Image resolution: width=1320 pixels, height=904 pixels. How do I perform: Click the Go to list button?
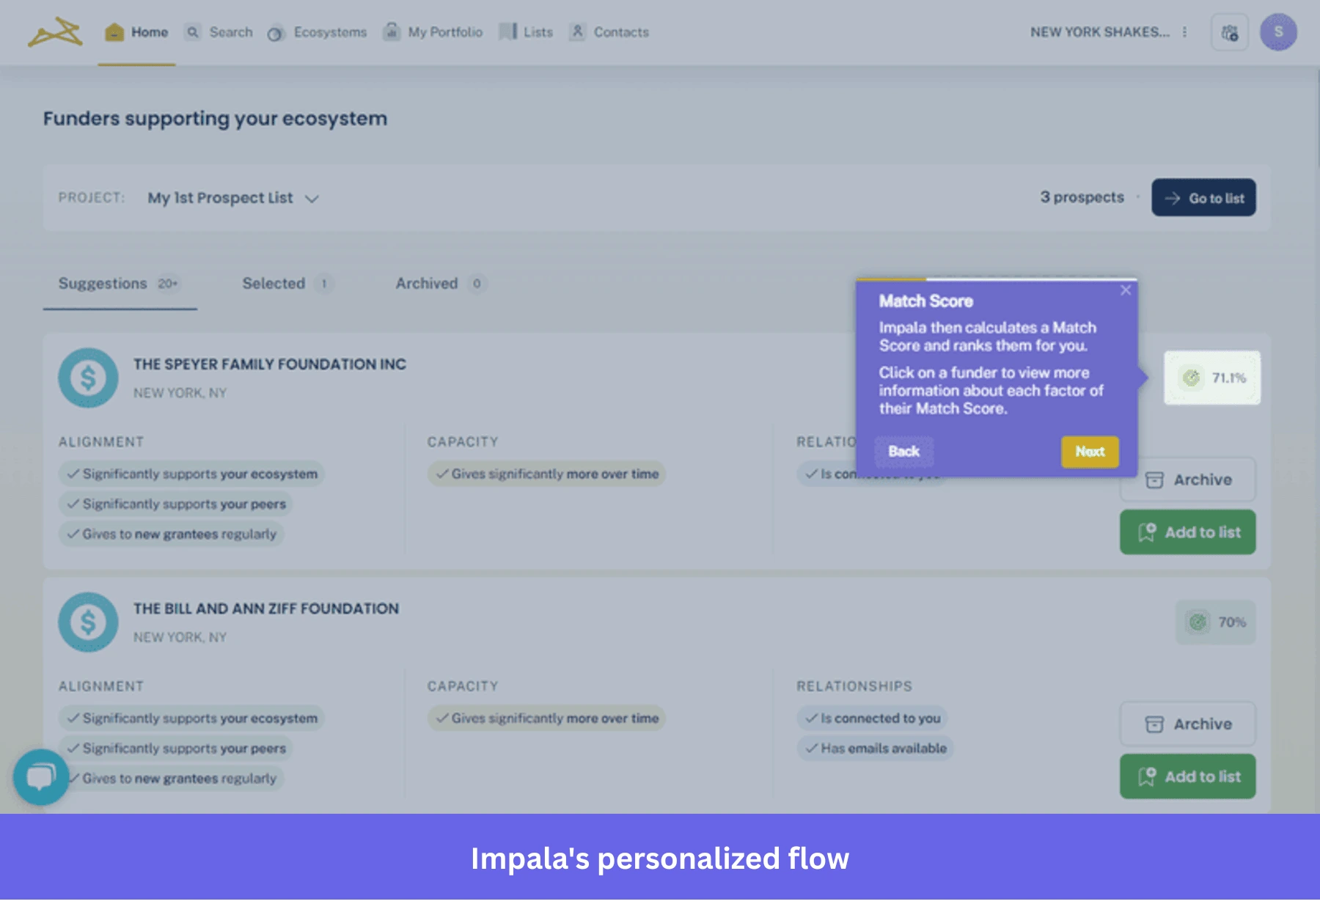click(x=1203, y=197)
